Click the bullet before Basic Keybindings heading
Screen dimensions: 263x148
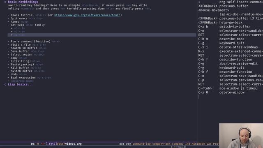tap(5, 2)
